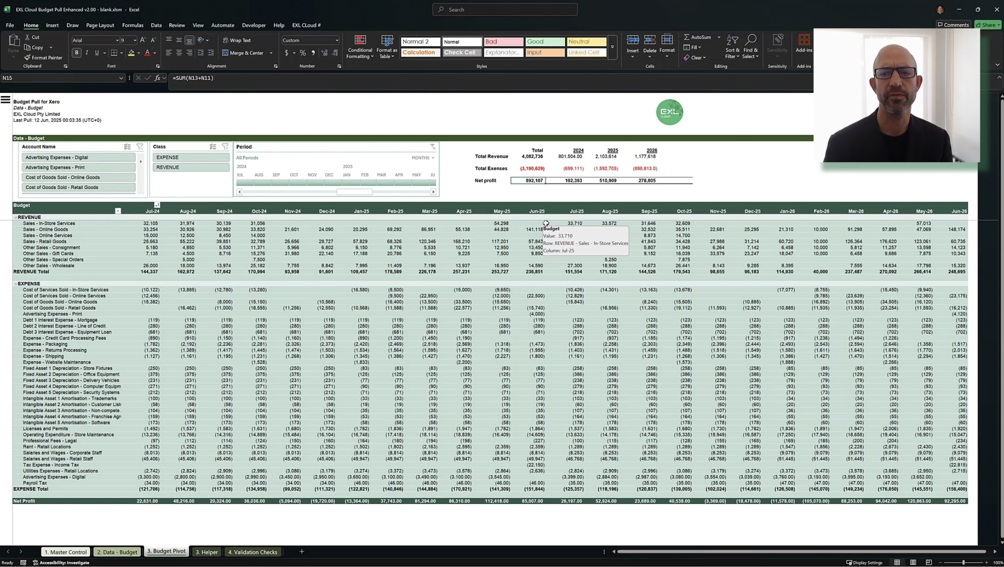Click the EXL hamburger menu on the sheet
The height and width of the screenshot is (567, 1004).
[x=5, y=100]
